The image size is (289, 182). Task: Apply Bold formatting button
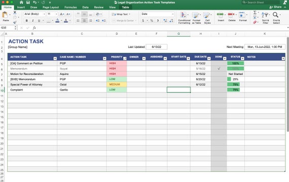(27, 21)
